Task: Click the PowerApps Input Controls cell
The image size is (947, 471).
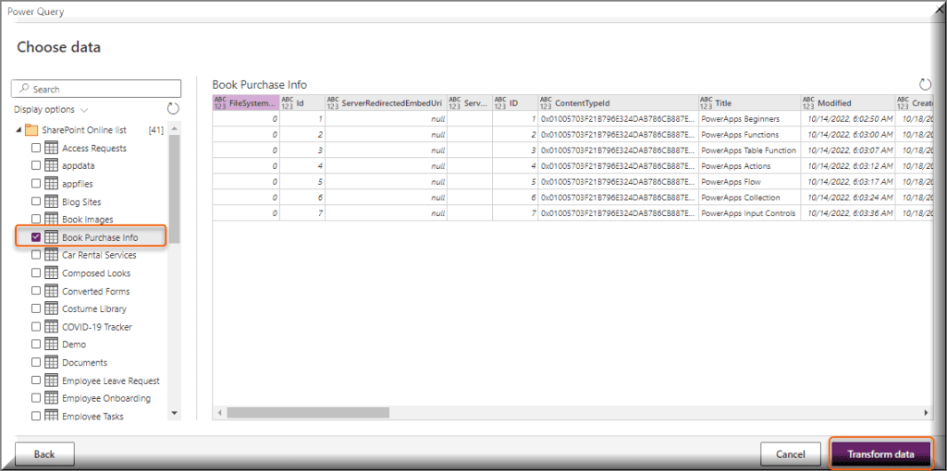Action: tap(749, 213)
